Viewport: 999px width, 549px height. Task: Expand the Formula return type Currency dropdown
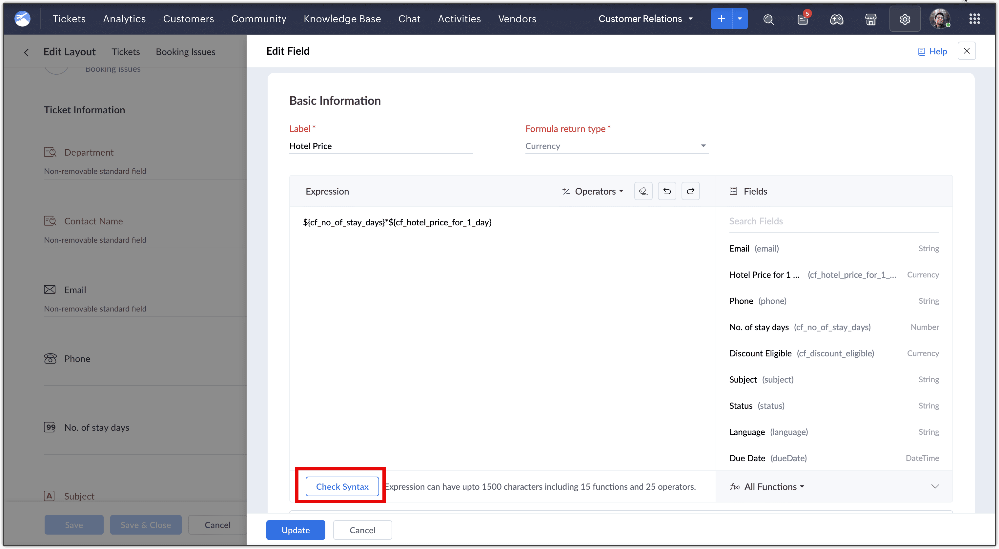617,146
